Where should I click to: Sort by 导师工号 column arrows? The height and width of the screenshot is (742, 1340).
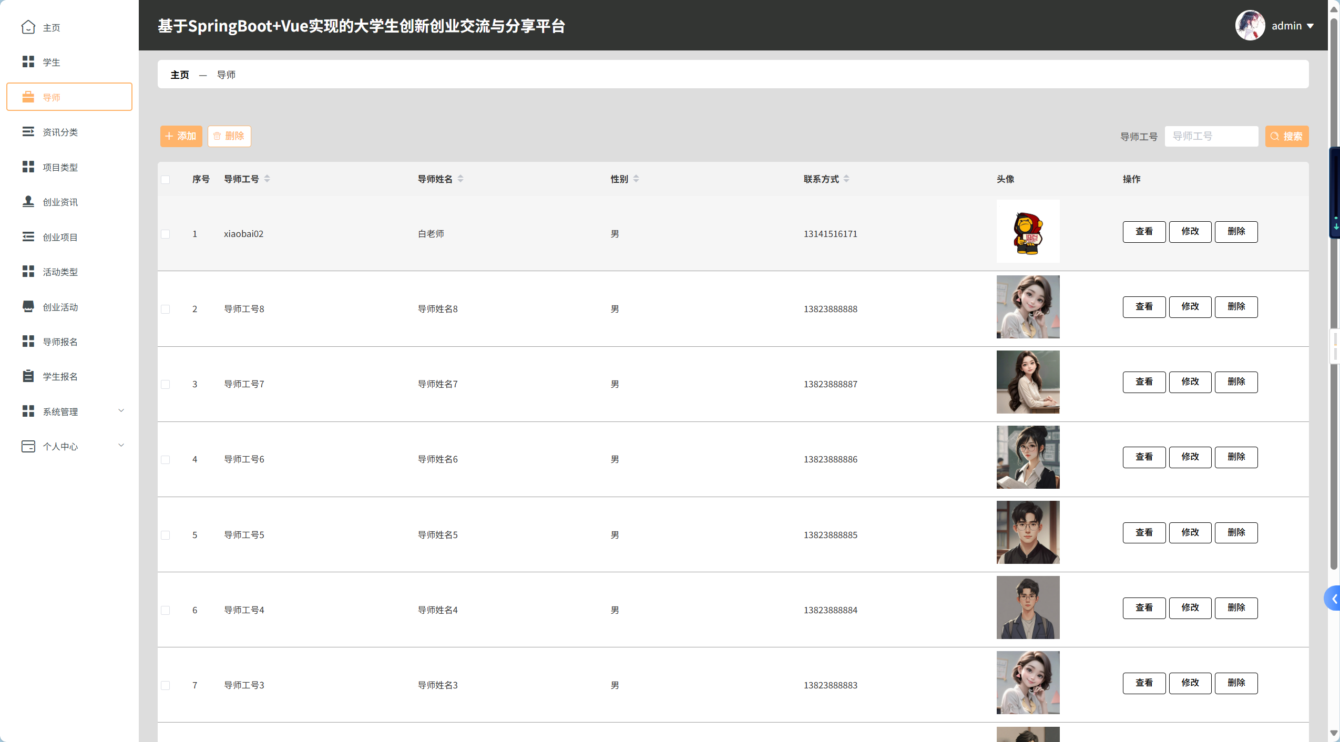click(267, 179)
